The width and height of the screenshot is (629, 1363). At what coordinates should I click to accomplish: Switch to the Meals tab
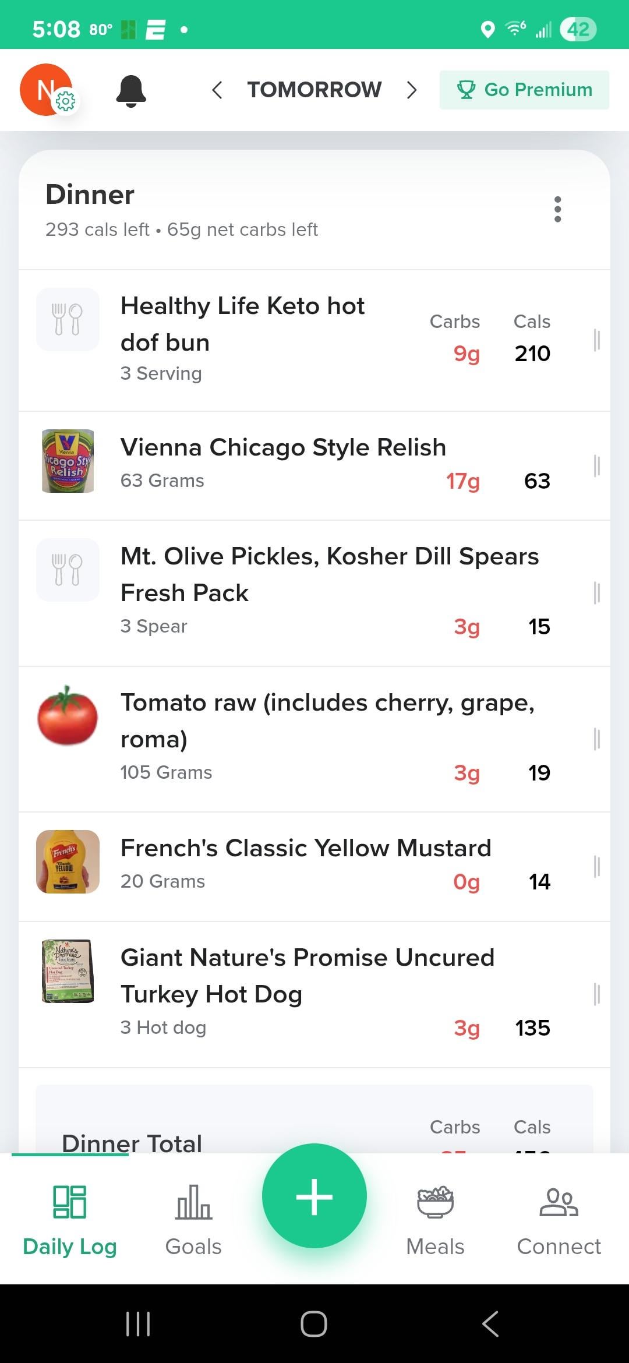435,1219
